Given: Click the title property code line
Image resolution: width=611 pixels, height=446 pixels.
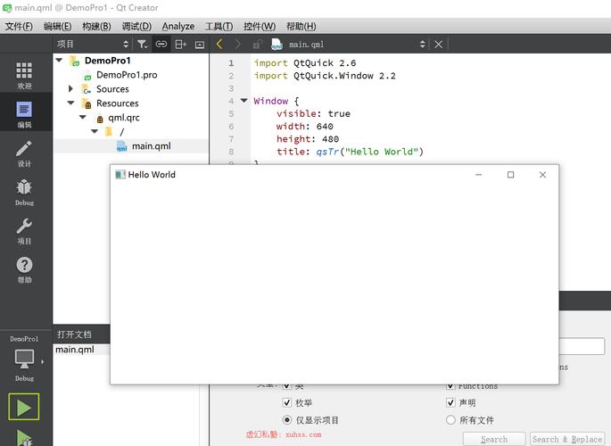Looking at the screenshot, I should pos(350,152).
